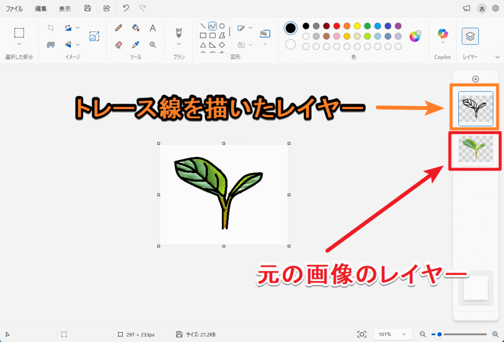This screenshot has height=342, width=504.
Task: Select the Pencil tool
Action: coord(119,28)
